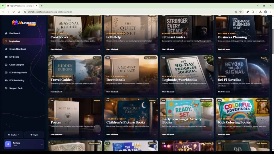Click Start this book under Fitness Guides

click(168, 49)
